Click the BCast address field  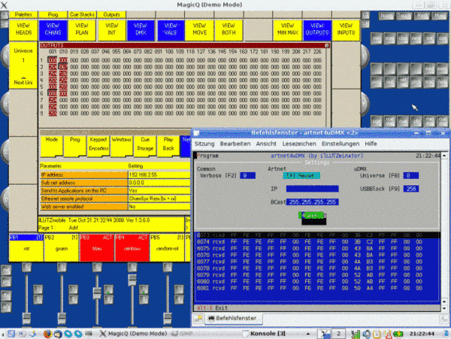[x=313, y=202]
